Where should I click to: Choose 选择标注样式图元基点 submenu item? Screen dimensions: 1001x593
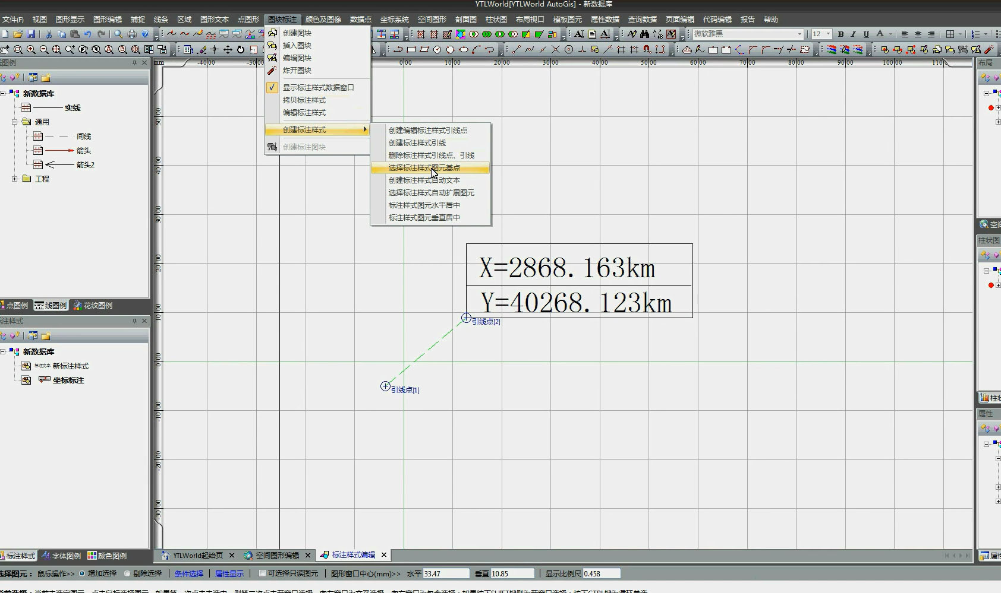click(x=430, y=168)
